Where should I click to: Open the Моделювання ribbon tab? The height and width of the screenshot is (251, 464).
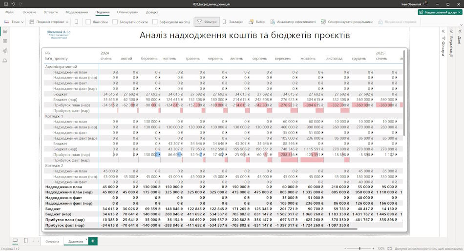click(x=77, y=12)
